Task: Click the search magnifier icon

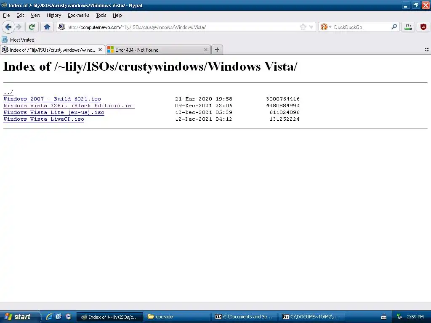Action: [x=394, y=27]
